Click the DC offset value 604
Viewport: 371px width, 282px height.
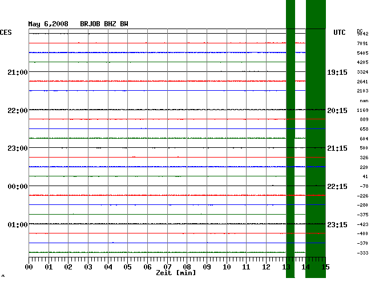pyautogui.click(x=364, y=139)
